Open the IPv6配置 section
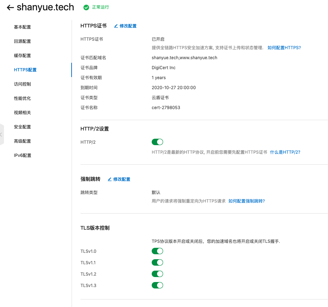Screen dimensions: 328x307 coord(23,155)
